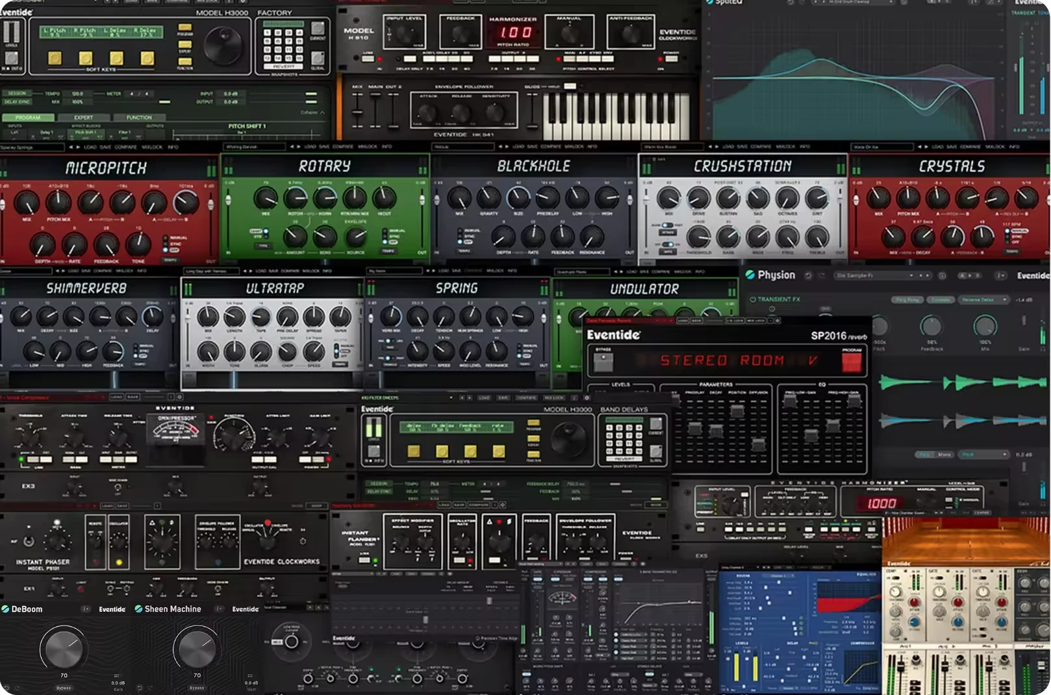Switch to H3000 Factory Function tab
Screen dimensions: 1051x695
tap(139, 118)
